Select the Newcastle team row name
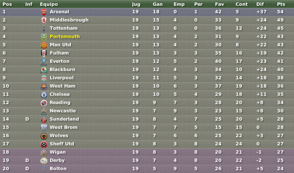This screenshot has height=173, width=294. click(x=63, y=111)
